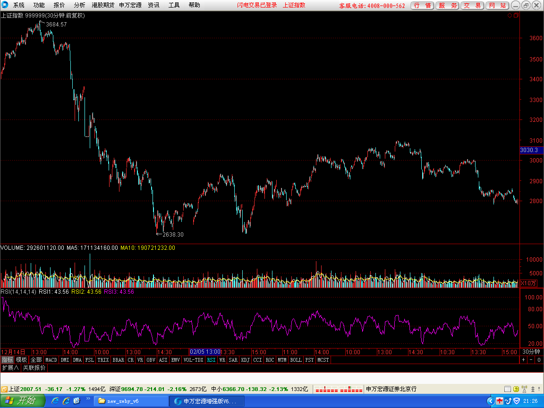The height and width of the screenshot is (408, 544).
Task: Show hidden tray icons arrow
Action: [490, 401]
